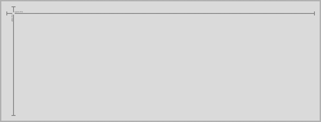321x122 pixels.
Task: Select the right end cap of the width line
Action: click(314, 13)
